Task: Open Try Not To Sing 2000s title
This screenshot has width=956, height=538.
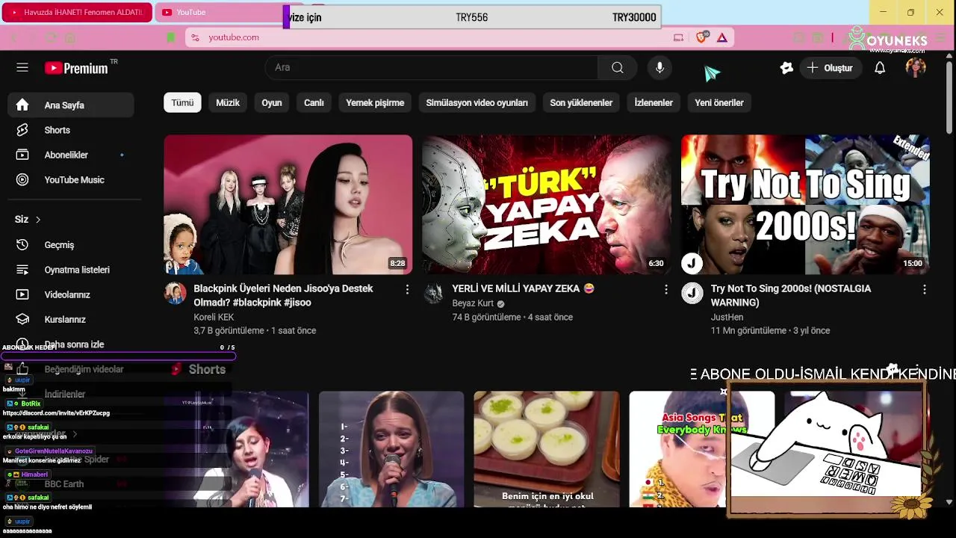Action: tap(791, 295)
